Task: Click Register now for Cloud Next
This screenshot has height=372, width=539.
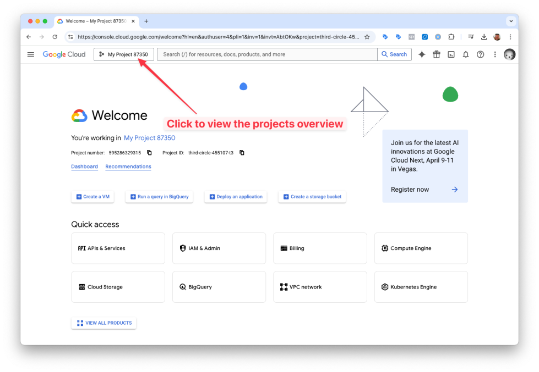Action: (410, 190)
